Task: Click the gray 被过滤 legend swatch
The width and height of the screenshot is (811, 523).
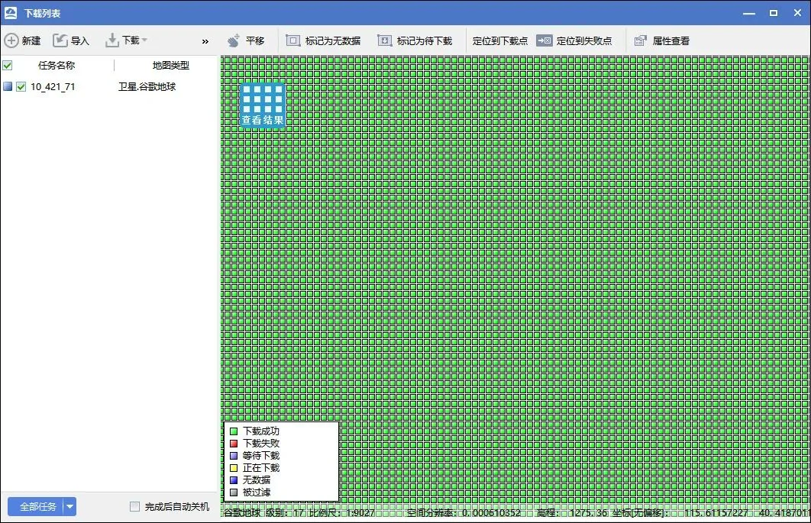Action: point(234,492)
